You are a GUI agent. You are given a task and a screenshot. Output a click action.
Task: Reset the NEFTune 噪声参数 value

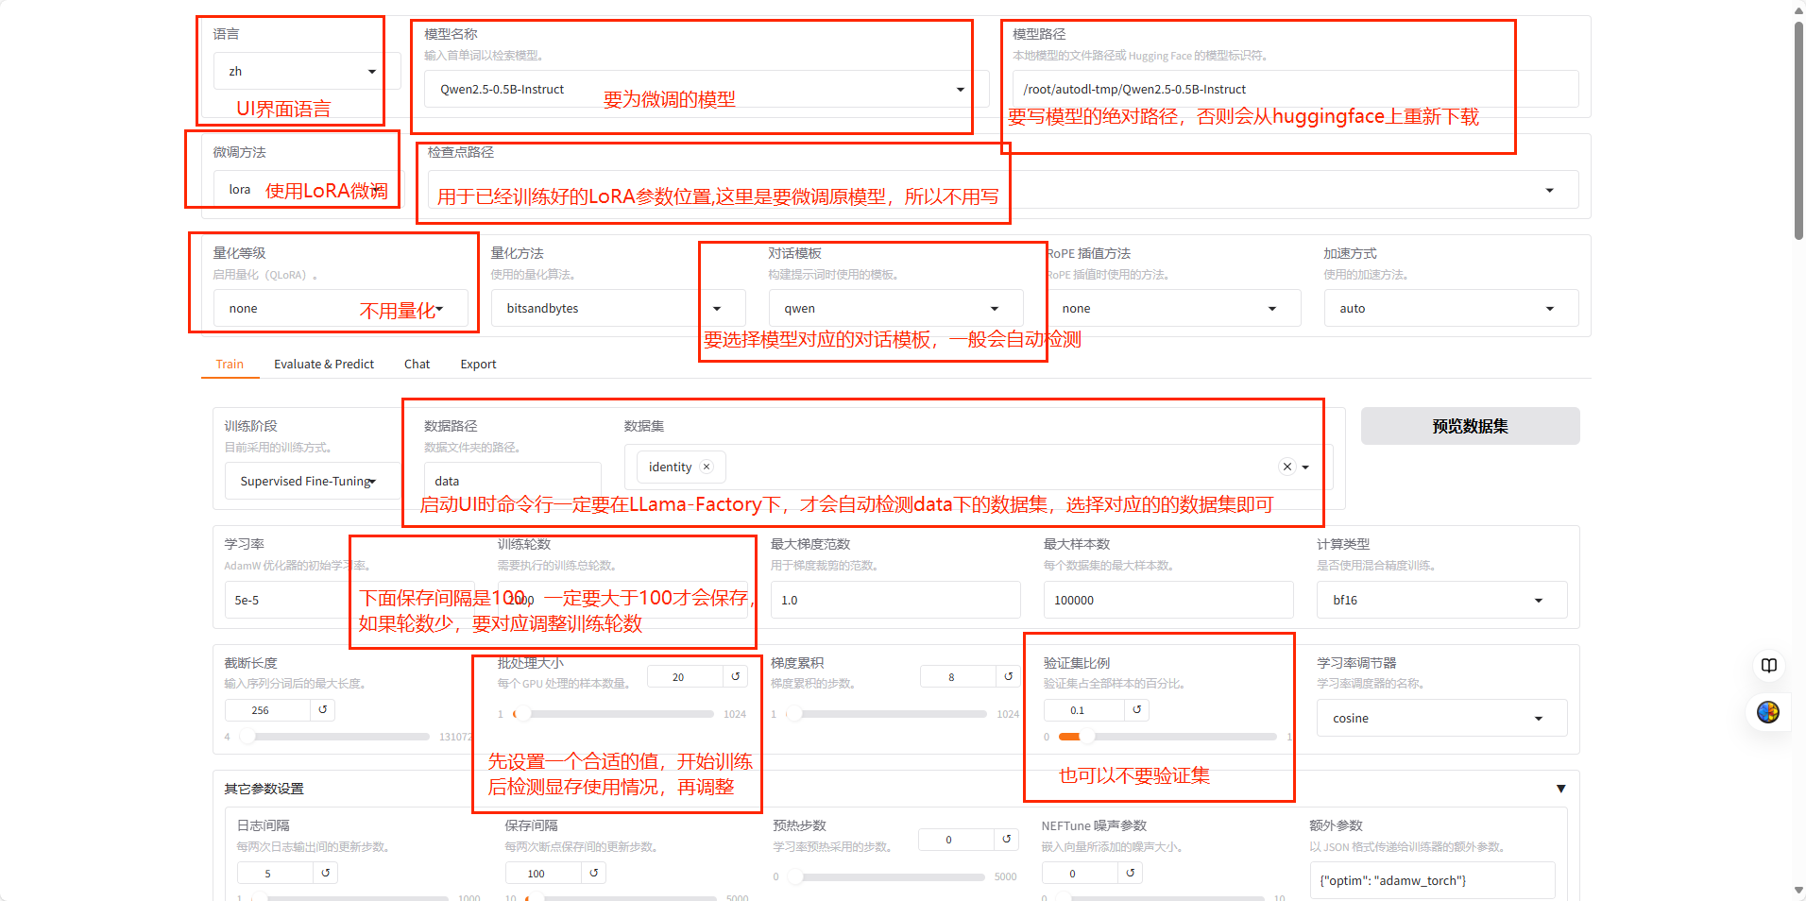[x=1130, y=874]
